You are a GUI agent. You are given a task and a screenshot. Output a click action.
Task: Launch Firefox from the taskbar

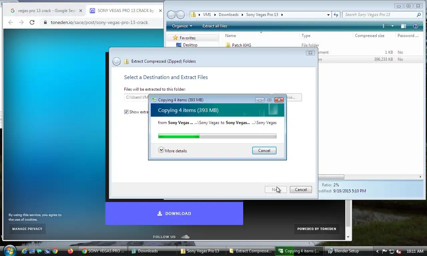tap(70, 251)
